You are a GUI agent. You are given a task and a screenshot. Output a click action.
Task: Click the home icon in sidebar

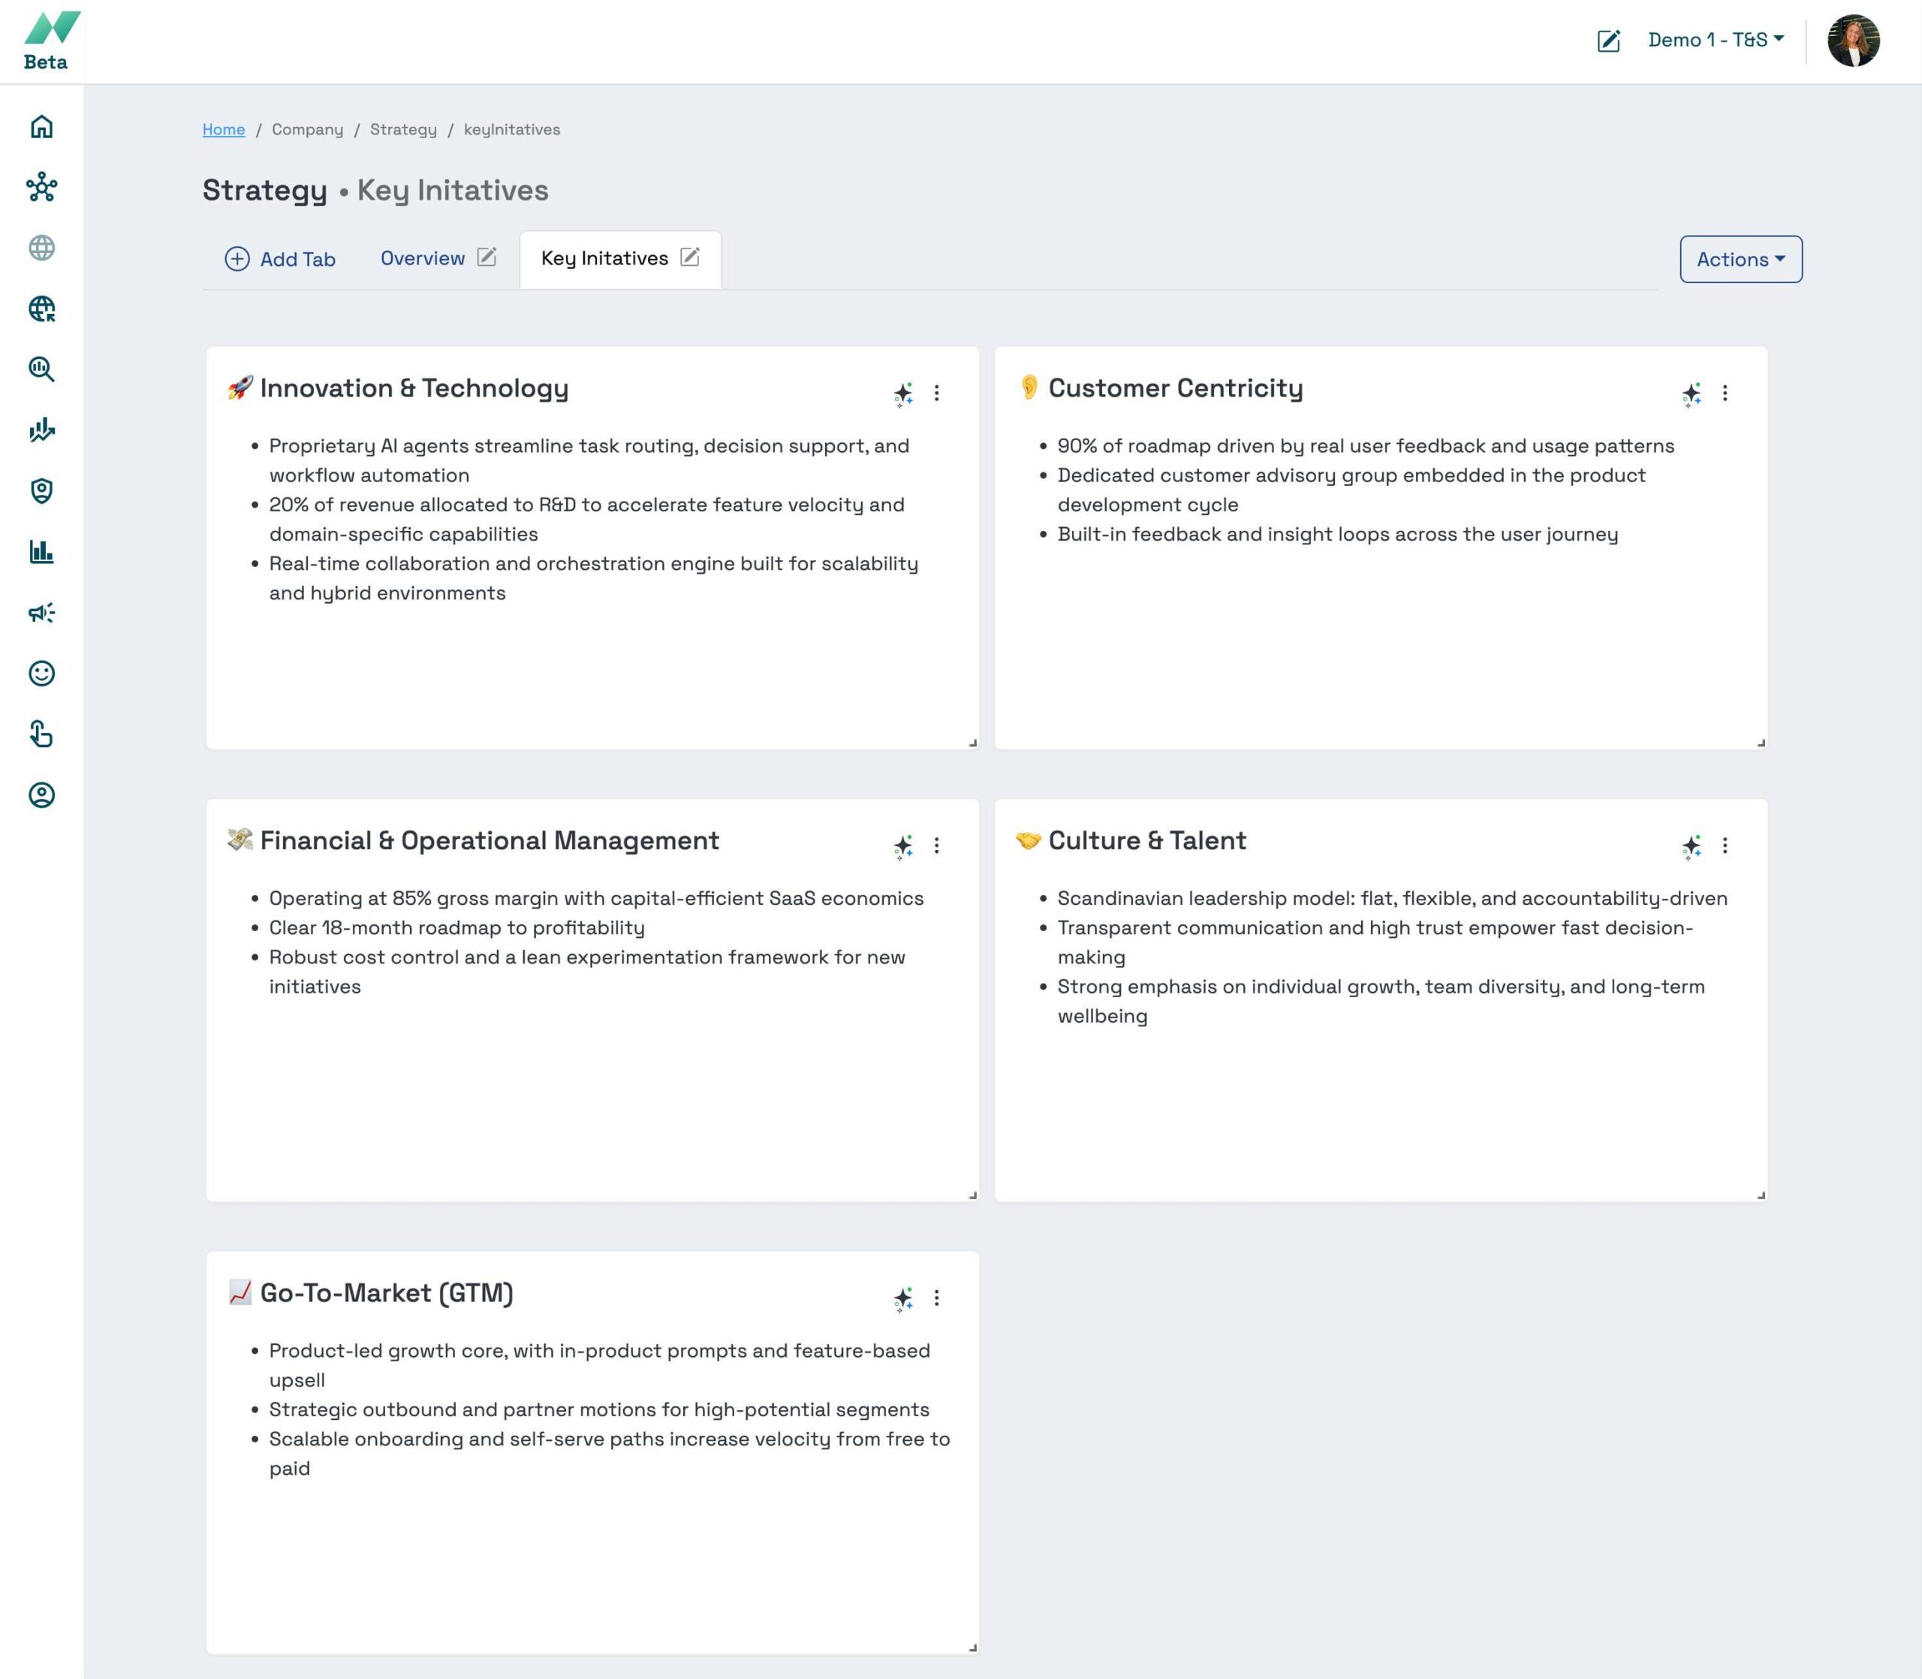click(x=41, y=126)
